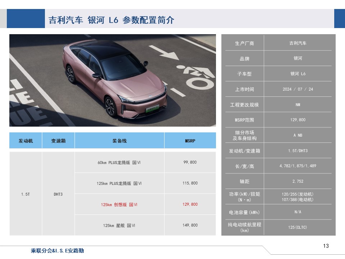Viewport: 345px width, 259px height.
Task: Click the "99,800" price cell
Action: (190, 162)
